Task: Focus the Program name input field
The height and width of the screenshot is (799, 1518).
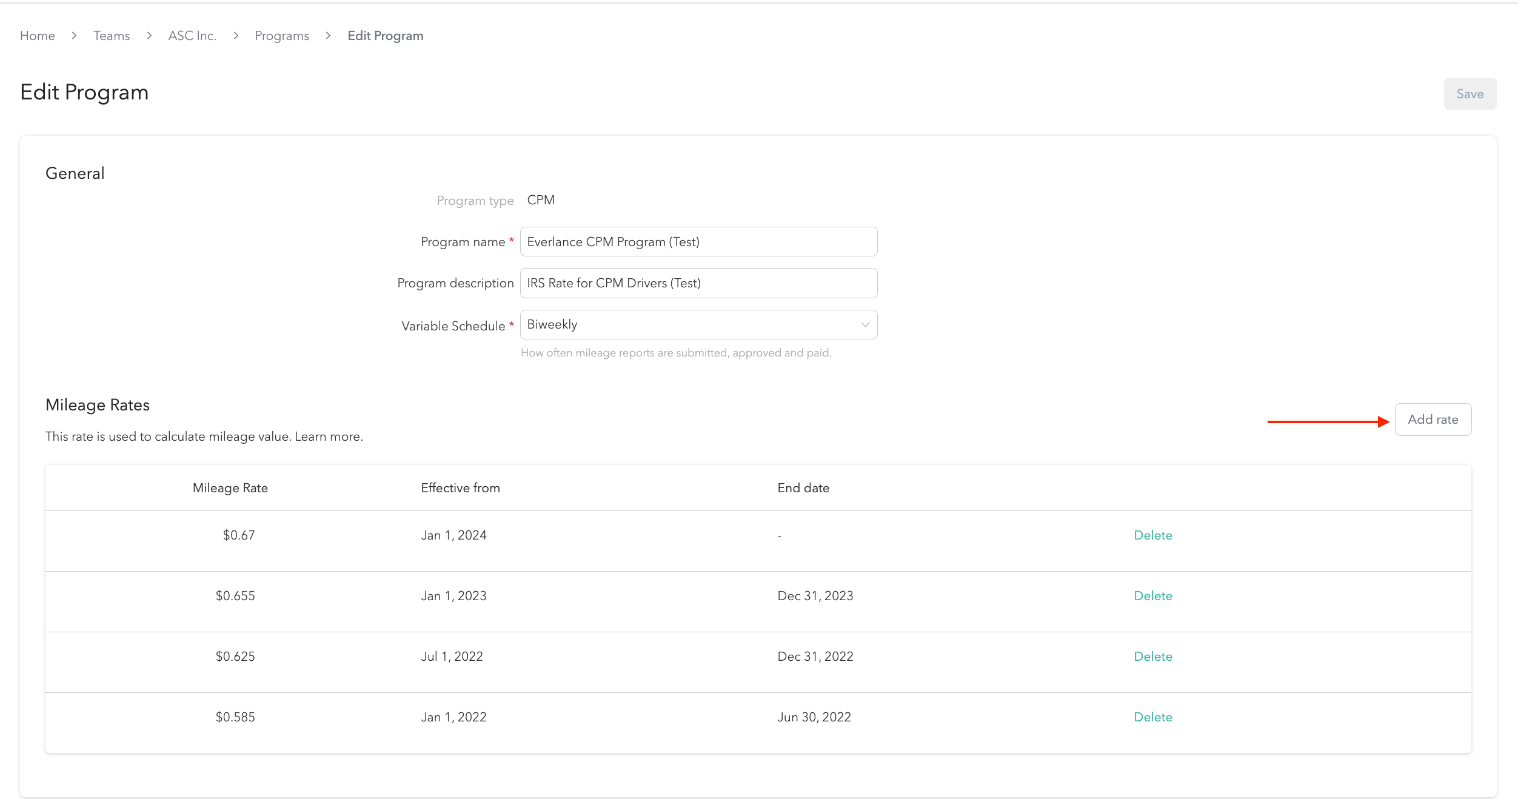Action: pos(698,242)
